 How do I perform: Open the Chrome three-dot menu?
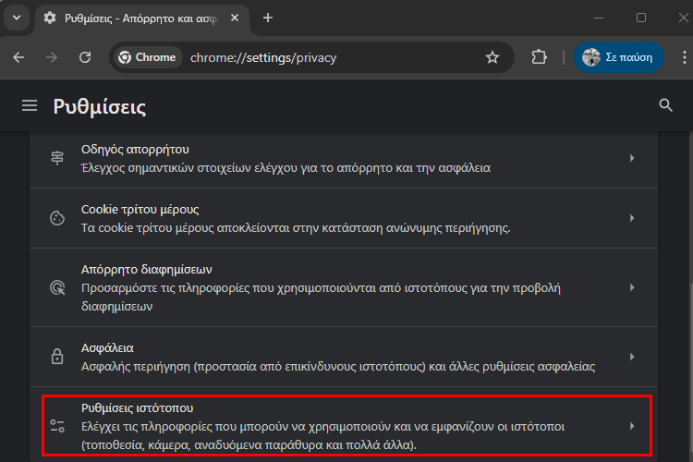[x=684, y=57]
